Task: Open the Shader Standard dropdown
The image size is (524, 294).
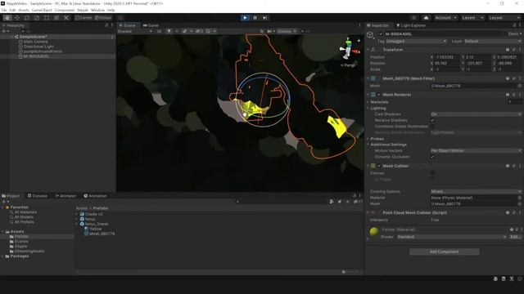Action: pyautogui.click(x=452, y=237)
